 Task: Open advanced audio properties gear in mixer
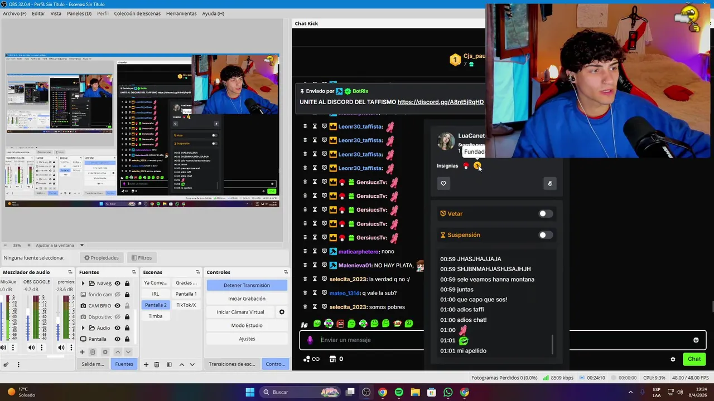tap(6, 365)
